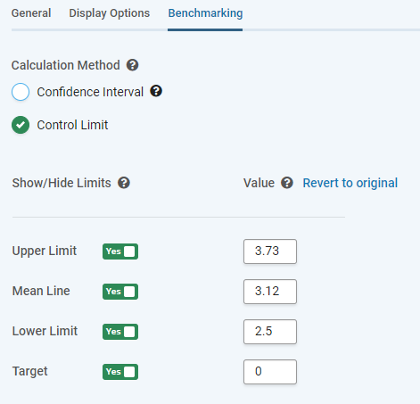Select the Control Limit radio option
The height and width of the screenshot is (404, 420).
tap(21, 125)
